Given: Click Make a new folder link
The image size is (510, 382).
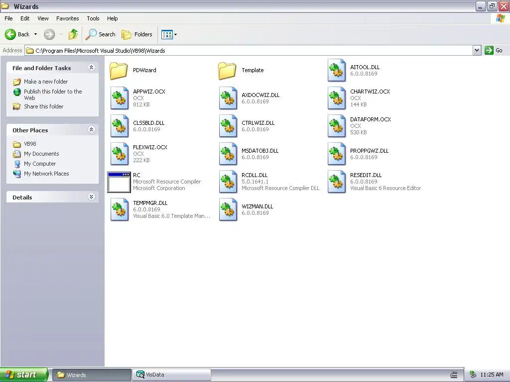Looking at the screenshot, I should click(46, 82).
